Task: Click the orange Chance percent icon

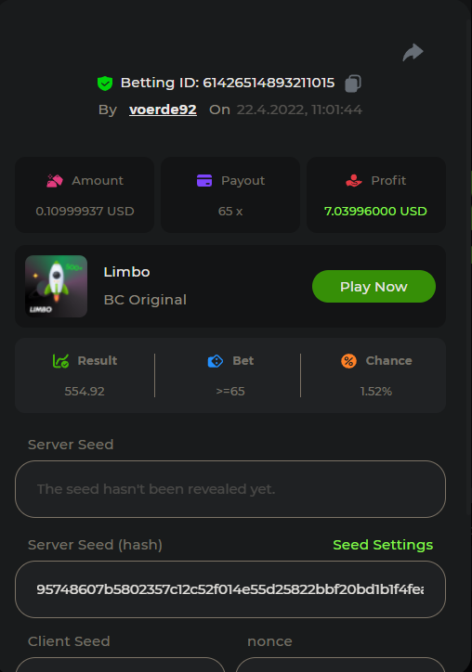Action: 348,361
